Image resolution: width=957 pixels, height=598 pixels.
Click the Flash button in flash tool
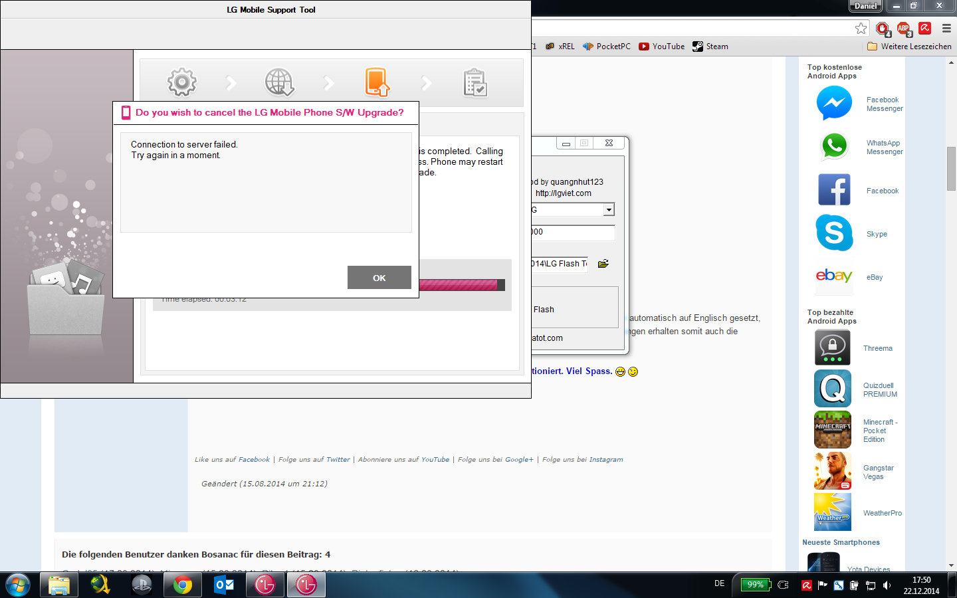click(x=543, y=309)
